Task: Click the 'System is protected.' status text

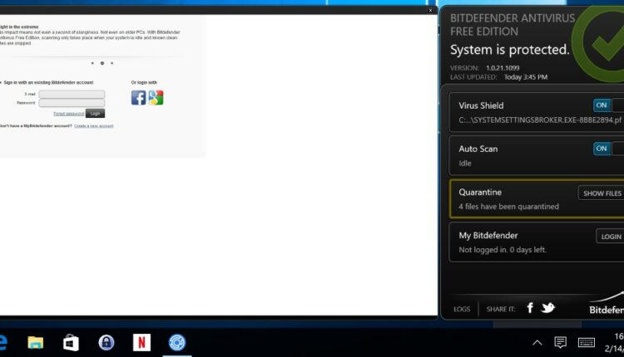Action: (510, 50)
